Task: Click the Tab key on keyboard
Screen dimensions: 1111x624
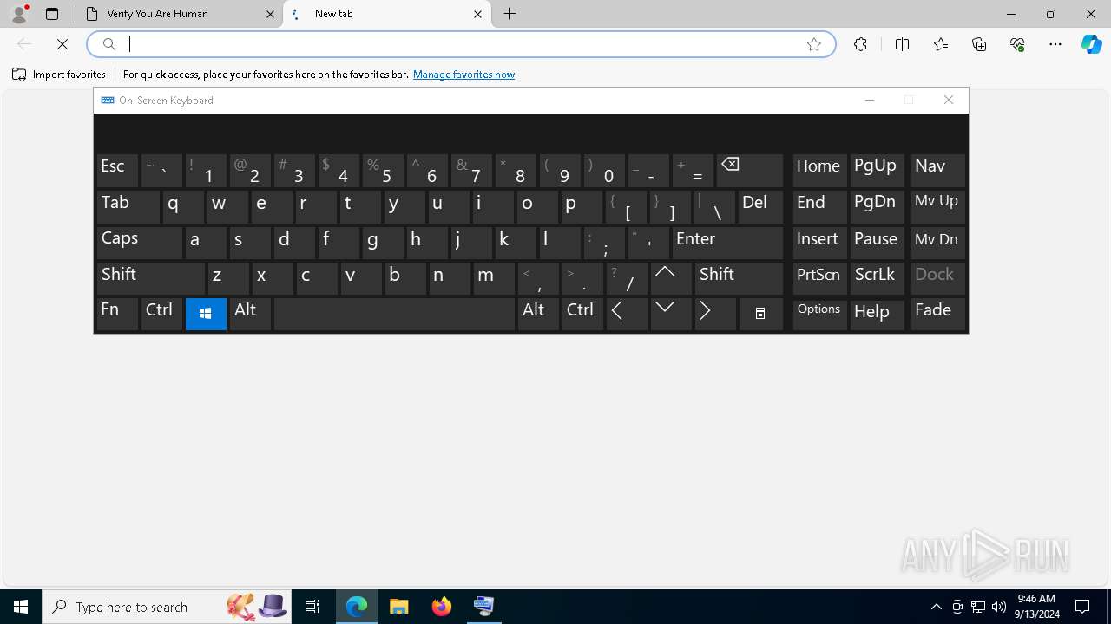Action: coord(128,206)
